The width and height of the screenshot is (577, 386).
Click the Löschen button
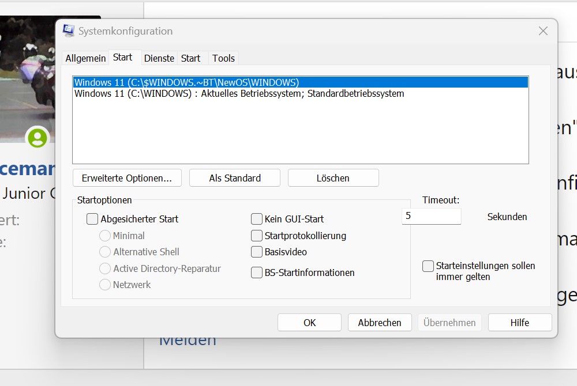point(333,178)
